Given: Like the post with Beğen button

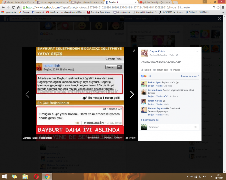Looking at the screenshot, I should pyautogui.click(x=146, y=70).
